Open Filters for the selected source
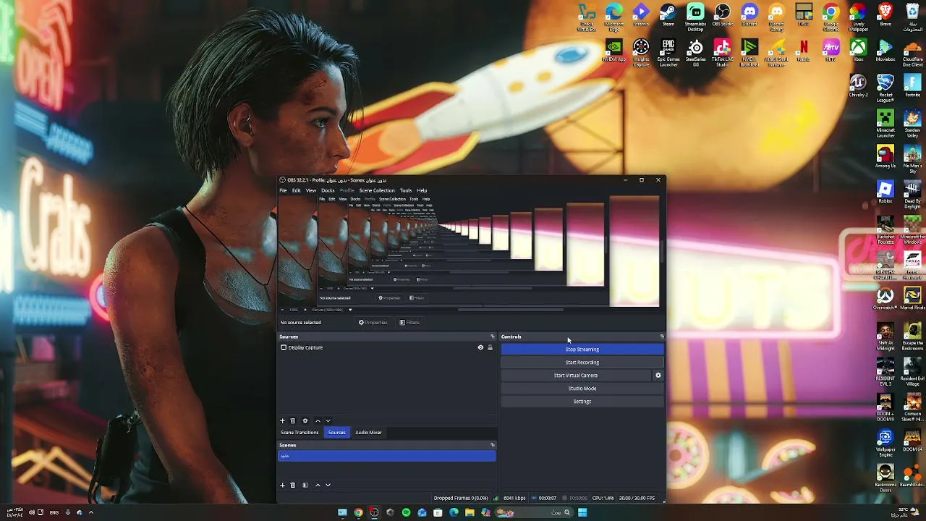 [x=409, y=323]
